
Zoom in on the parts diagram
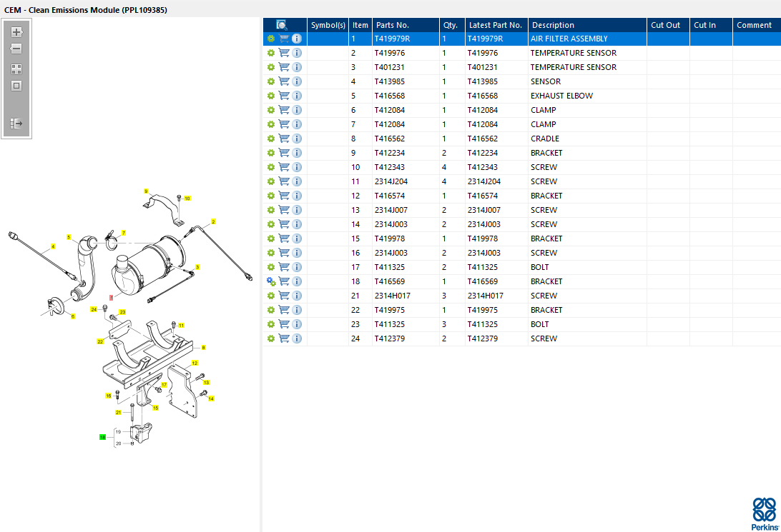point(16,32)
